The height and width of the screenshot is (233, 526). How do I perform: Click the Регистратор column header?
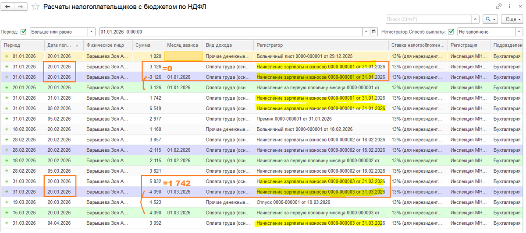[x=321, y=45]
